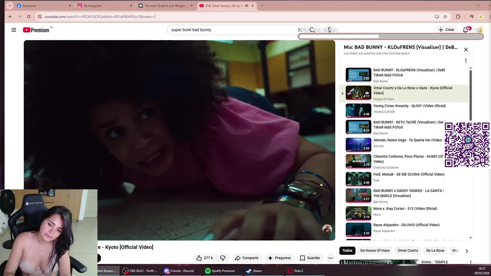This screenshot has width=491, height=276.
Task: Switch to The best ChatBot and Widgets tab
Action: click(166, 6)
